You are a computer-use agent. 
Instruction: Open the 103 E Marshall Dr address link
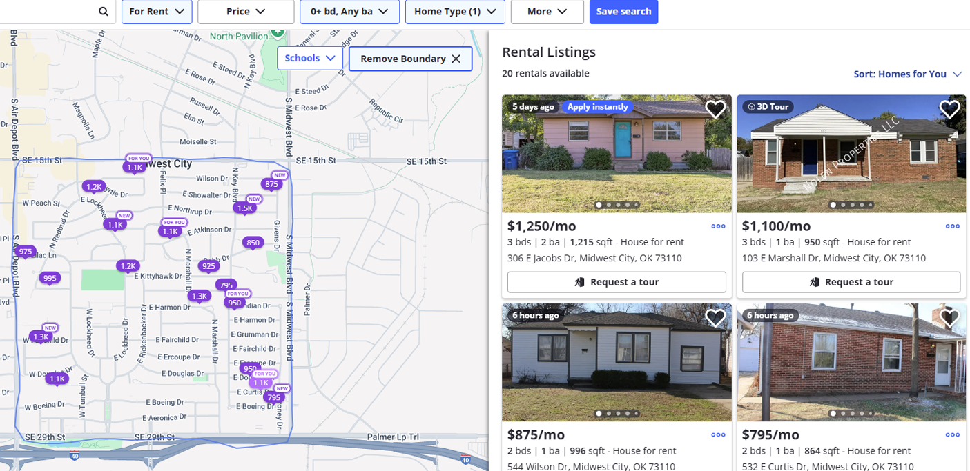point(834,258)
